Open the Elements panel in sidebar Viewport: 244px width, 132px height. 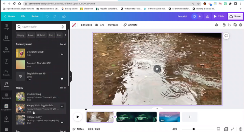pos(6,38)
